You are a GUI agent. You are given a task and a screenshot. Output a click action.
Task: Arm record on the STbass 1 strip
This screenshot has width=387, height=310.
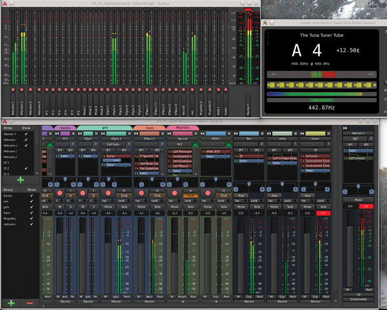141,193
